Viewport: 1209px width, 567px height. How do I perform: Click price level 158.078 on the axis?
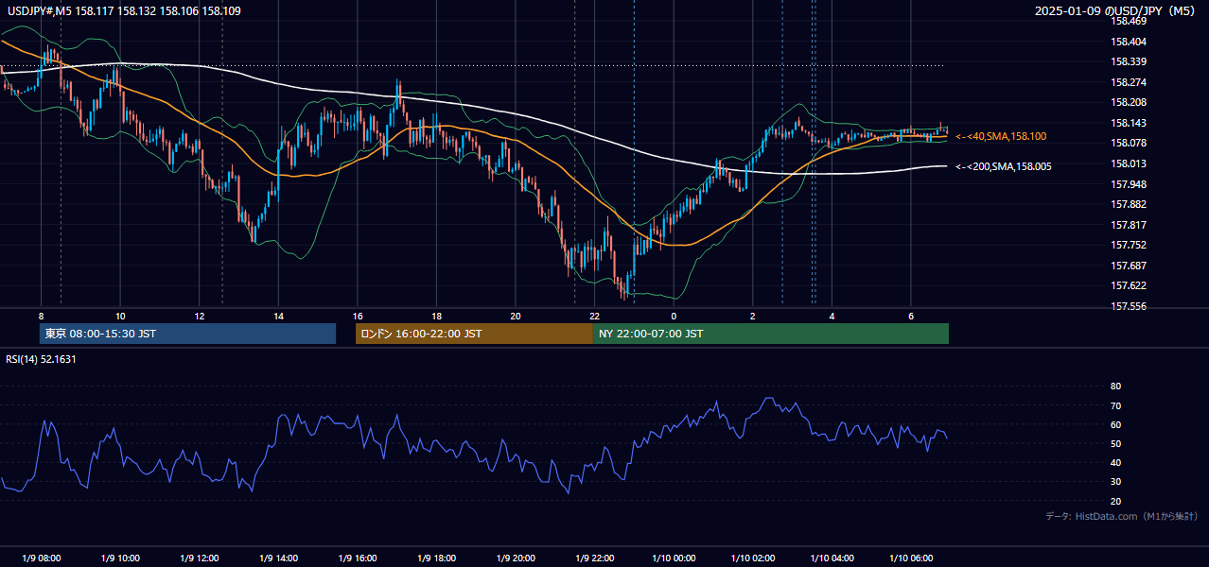1128,143
